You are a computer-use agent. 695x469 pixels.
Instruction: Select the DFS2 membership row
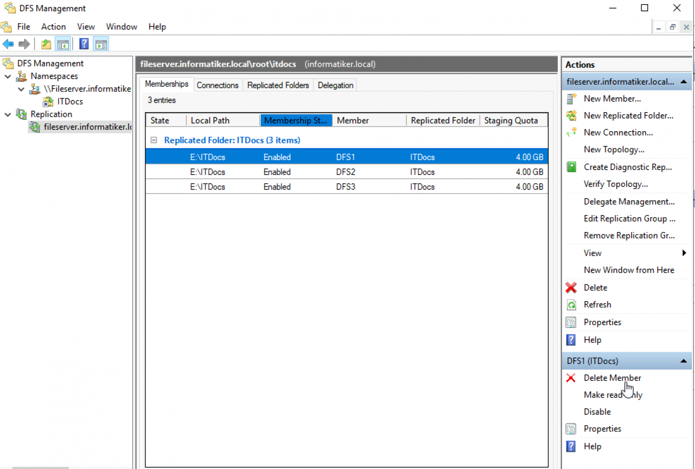pyautogui.click(x=346, y=172)
